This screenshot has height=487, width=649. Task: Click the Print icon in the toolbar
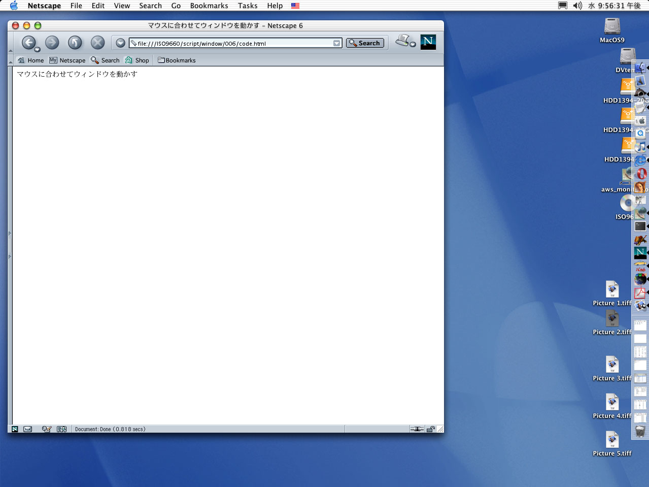coord(403,40)
